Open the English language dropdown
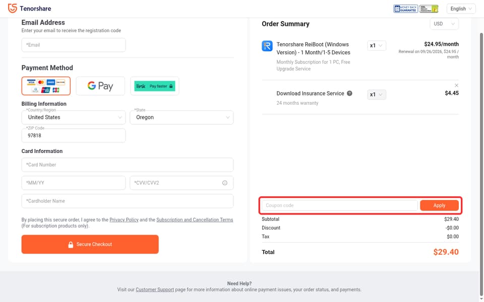 (x=461, y=9)
